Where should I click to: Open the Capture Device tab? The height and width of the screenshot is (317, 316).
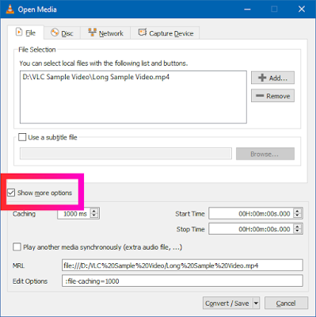coord(165,33)
